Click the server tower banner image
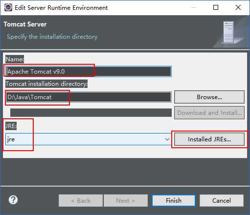The image size is (250, 215). [x=228, y=32]
